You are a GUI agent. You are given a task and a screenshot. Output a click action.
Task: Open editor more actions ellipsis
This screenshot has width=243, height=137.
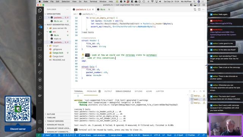tap(204, 10)
